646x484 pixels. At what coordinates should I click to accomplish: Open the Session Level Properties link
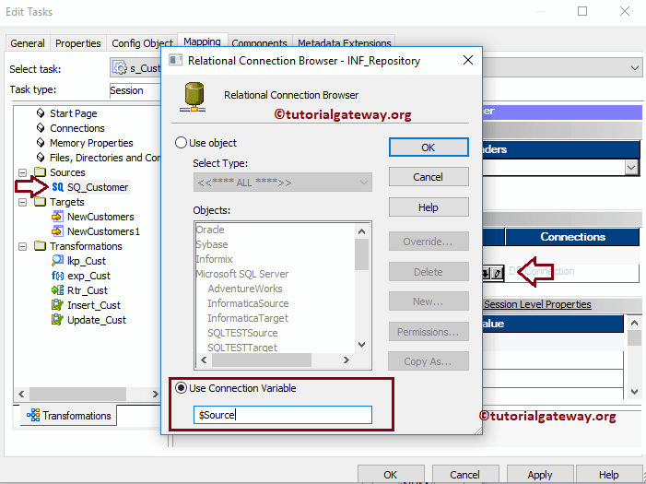[x=537, y=304]
